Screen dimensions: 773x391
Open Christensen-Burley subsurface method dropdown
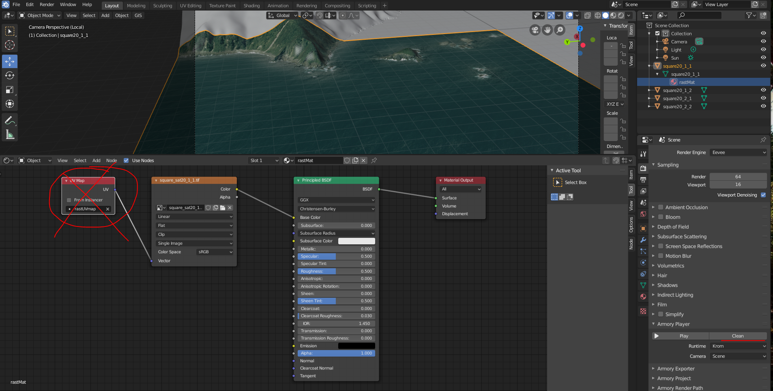click(x=336, y=209)
